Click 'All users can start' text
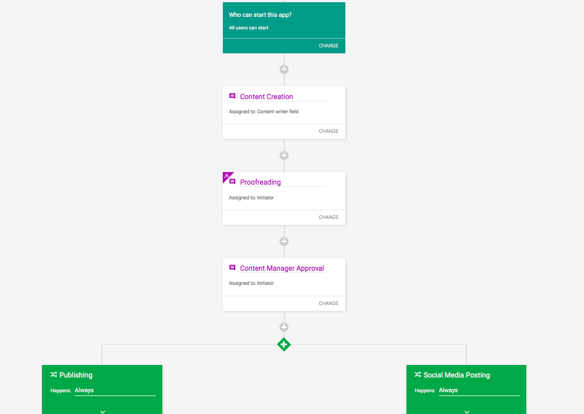 (248, 28)
